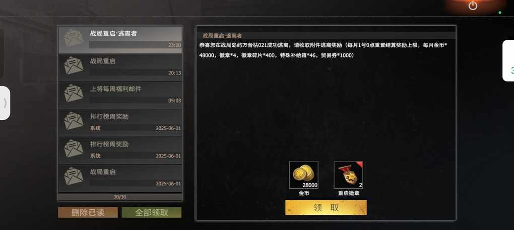This screenshot has height=230, width=514.
Task: Click the 30/30 mail count bar
Action: click(x=120, y=197)
